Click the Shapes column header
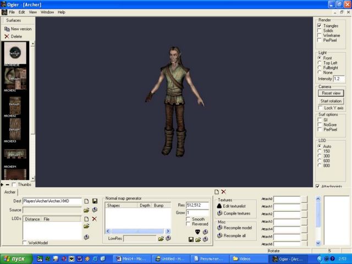Image resolution: width=352 pixels, height=264 pixels. click(121, 205)
